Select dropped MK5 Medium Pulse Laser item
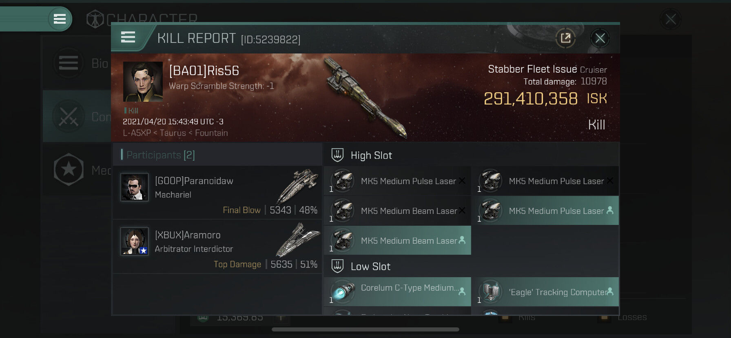This screenshot has height=338, width=731. (545, 211)
